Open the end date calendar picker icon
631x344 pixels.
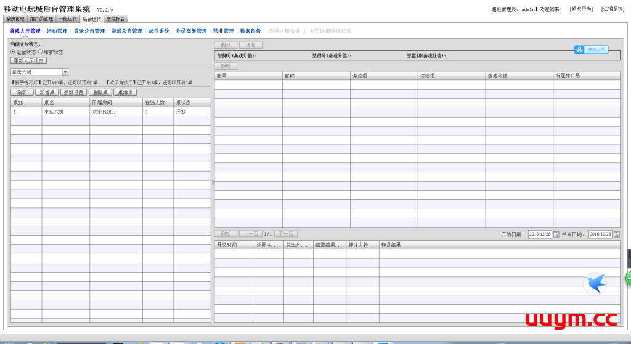coord(616,234)
